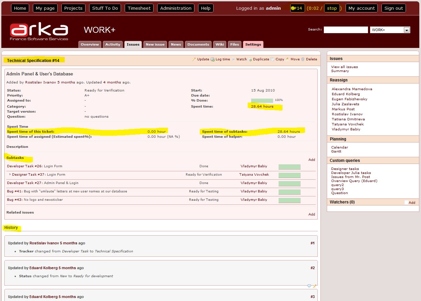
Task: Click the Log time clock icon
Action: point(212,59)
